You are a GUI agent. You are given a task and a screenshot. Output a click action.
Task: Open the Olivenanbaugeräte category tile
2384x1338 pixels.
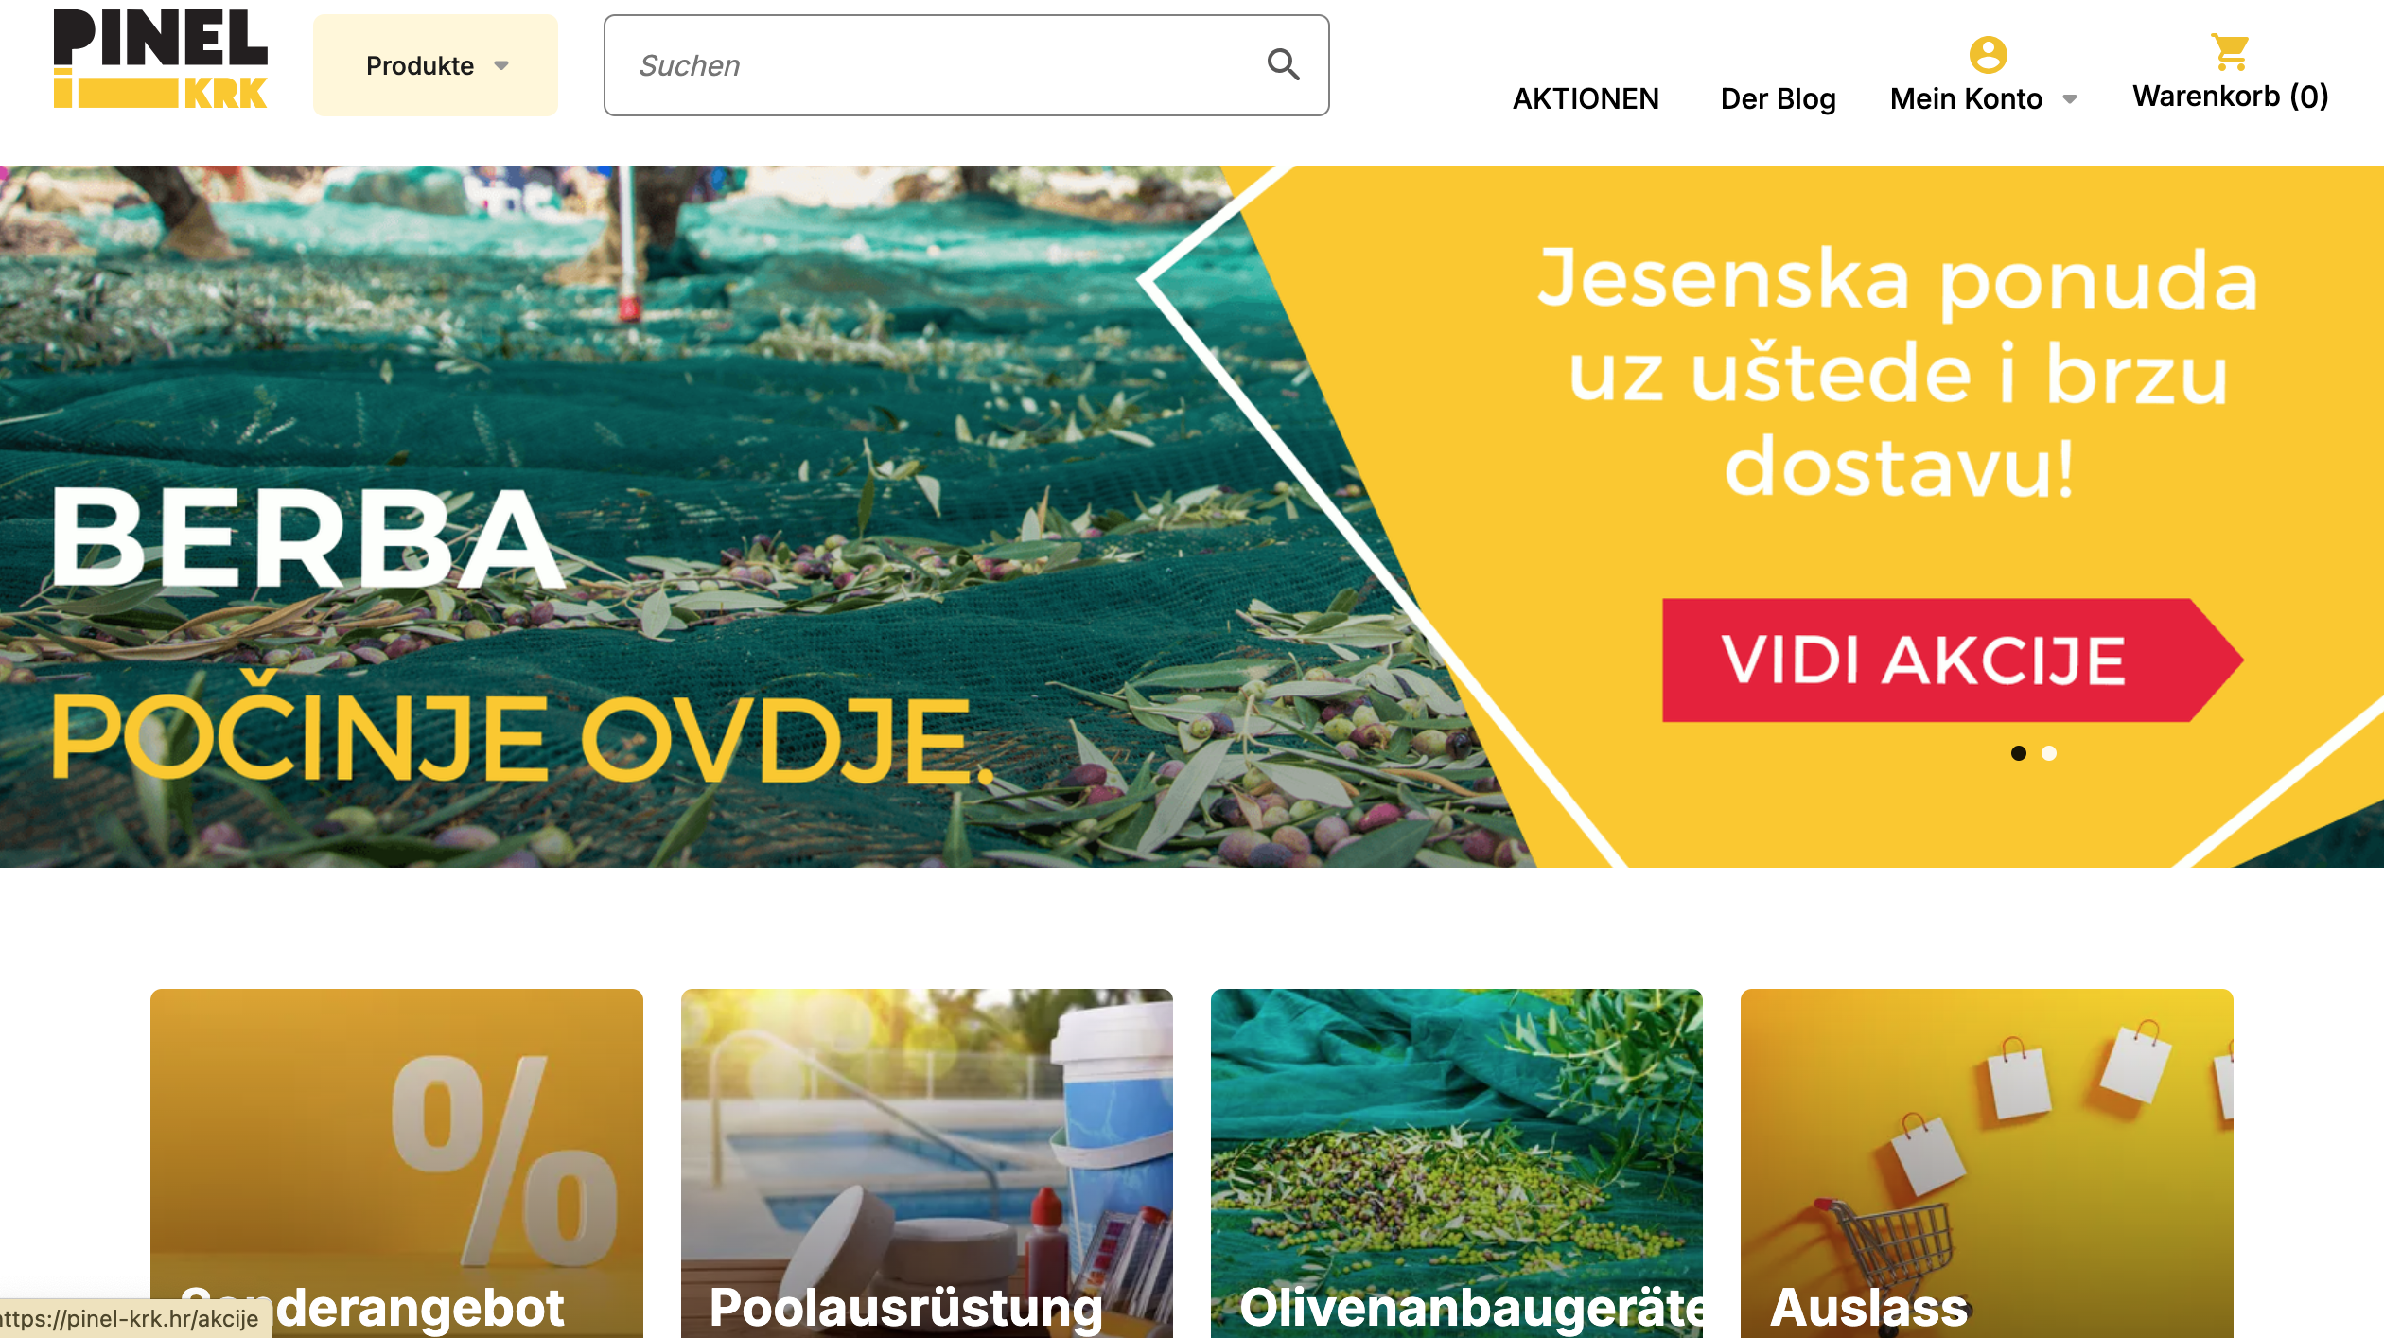tap(1456, 1163)
